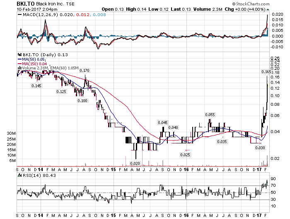Click the 0.170 peak price annotation
Viewport: 290px width, 219px height.
tap(85, 71)
